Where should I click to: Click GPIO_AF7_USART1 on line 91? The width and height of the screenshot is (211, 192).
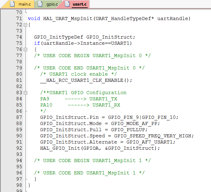(x=149, y=142)
